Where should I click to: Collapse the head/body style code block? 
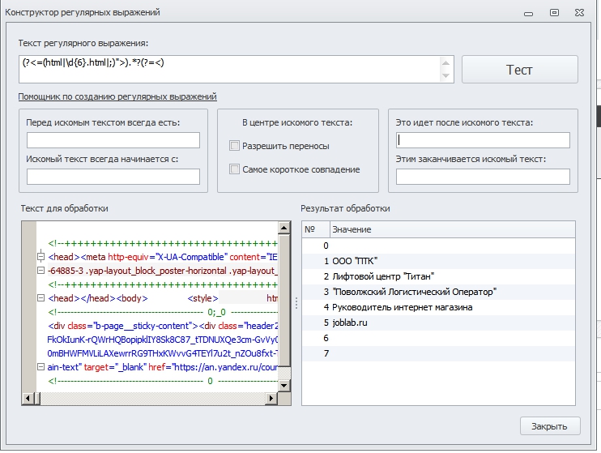pos(40,298)
